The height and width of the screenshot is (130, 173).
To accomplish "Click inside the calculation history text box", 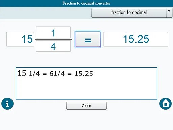I will [x=86, y=83].
